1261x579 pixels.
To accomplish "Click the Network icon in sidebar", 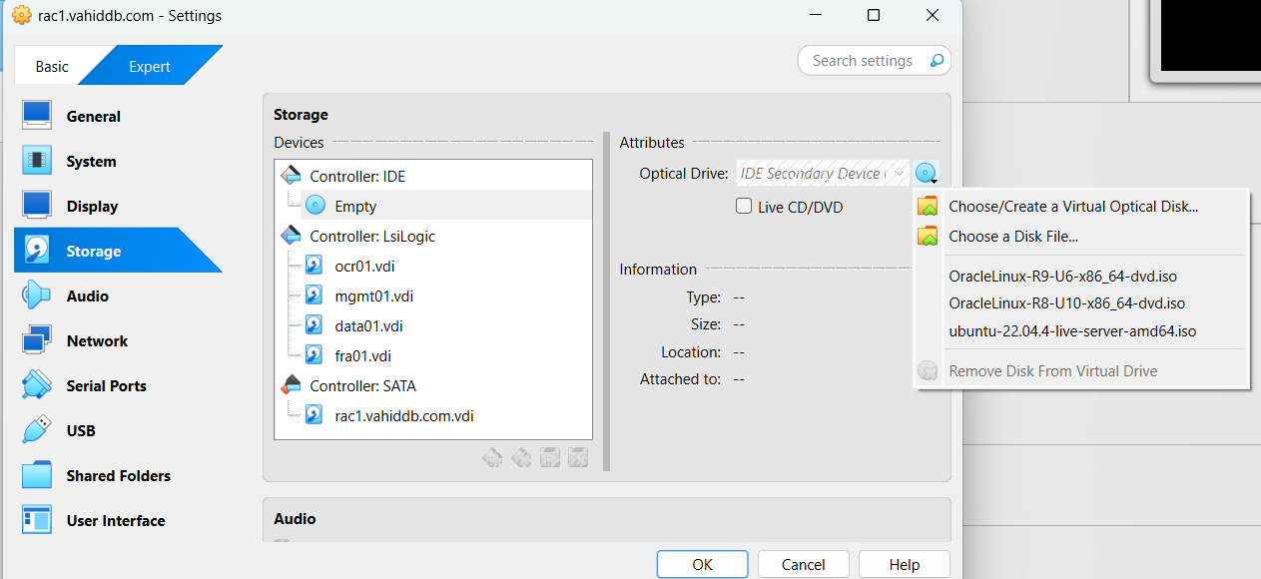I will tap(37, 340).
